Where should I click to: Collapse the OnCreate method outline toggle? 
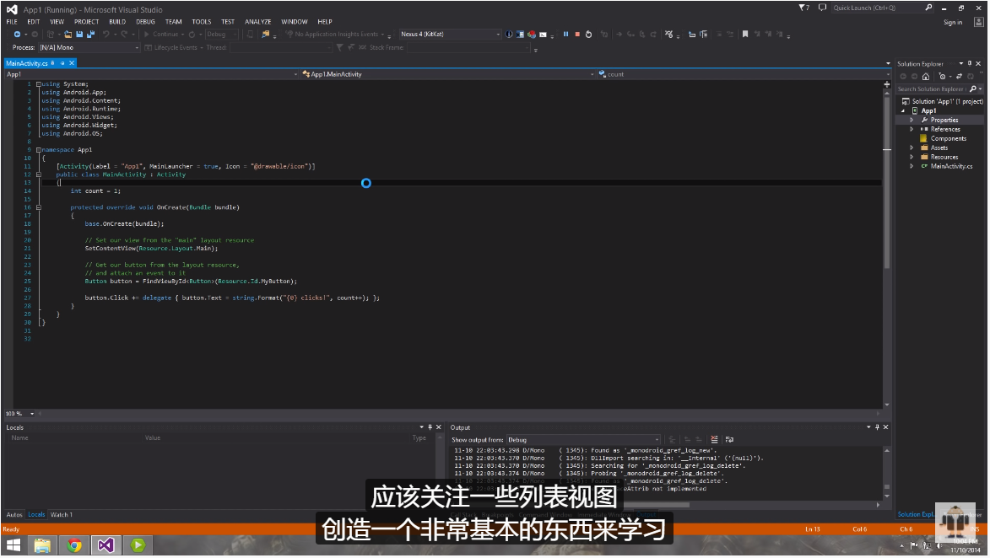(x=39, y=207)
